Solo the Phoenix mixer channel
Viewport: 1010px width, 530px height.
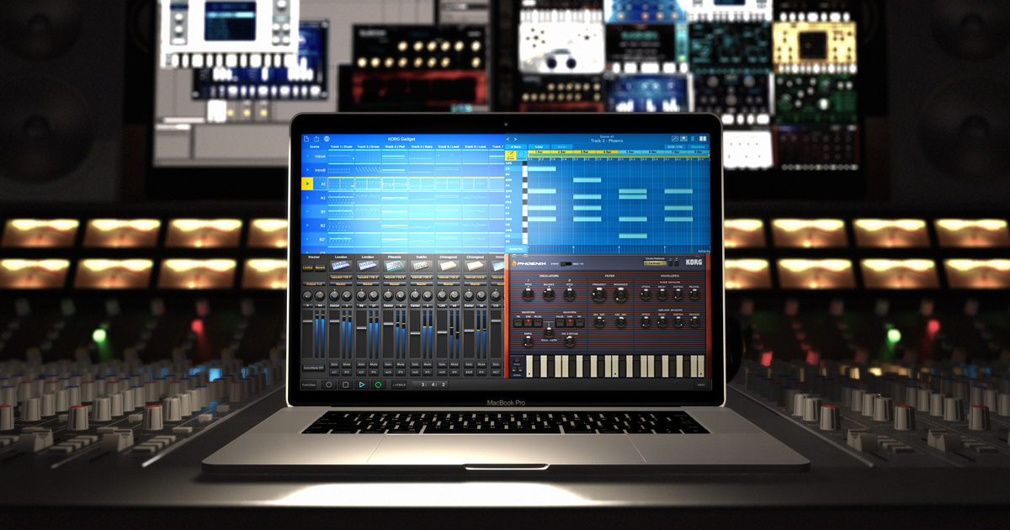pos(388,364)
